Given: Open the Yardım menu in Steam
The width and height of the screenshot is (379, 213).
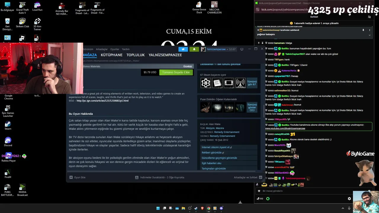Looking at the screenshot, I should [126, 49].
